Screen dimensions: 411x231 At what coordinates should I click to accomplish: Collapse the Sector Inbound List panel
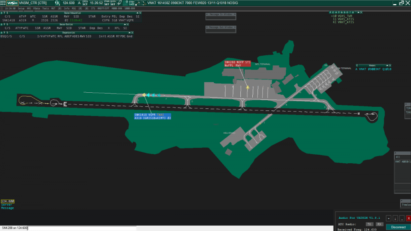(137, 13)
